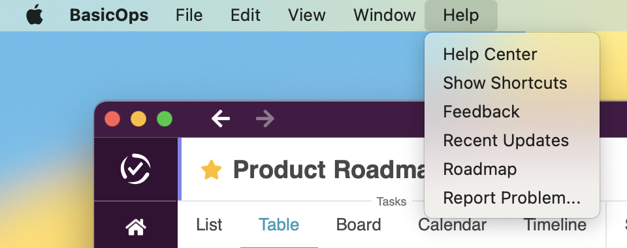This screenshot has width=627, height=248.
Task: Go back with the left arrow
Action: pyautogui.click(x=221, y=119)
